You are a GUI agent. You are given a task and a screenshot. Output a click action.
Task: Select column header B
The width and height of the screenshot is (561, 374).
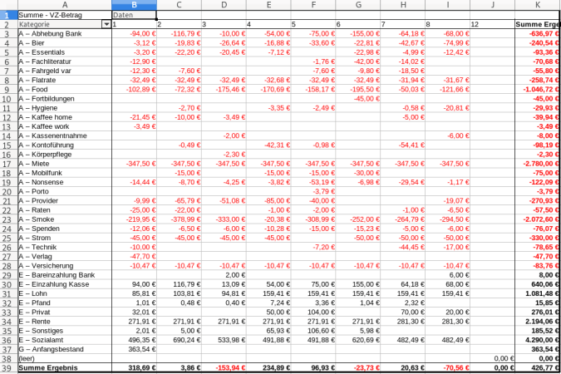[134, 5]
